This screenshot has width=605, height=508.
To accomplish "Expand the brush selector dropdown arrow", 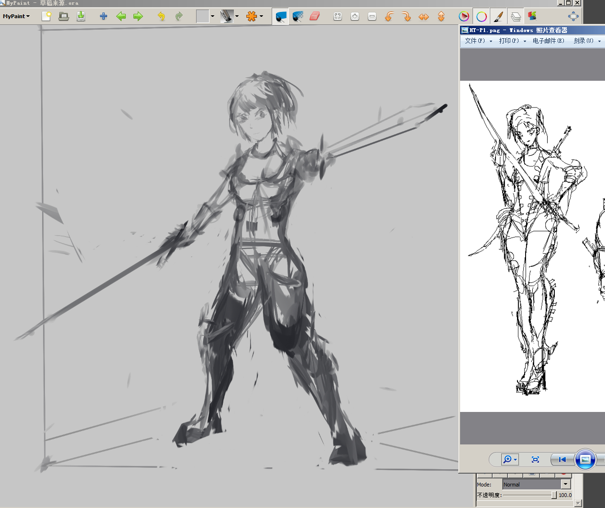I will point(237,16).
